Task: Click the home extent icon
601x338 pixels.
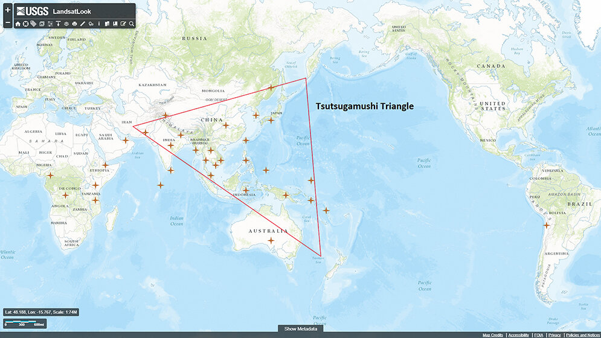Action: click(x=18, y=24)
